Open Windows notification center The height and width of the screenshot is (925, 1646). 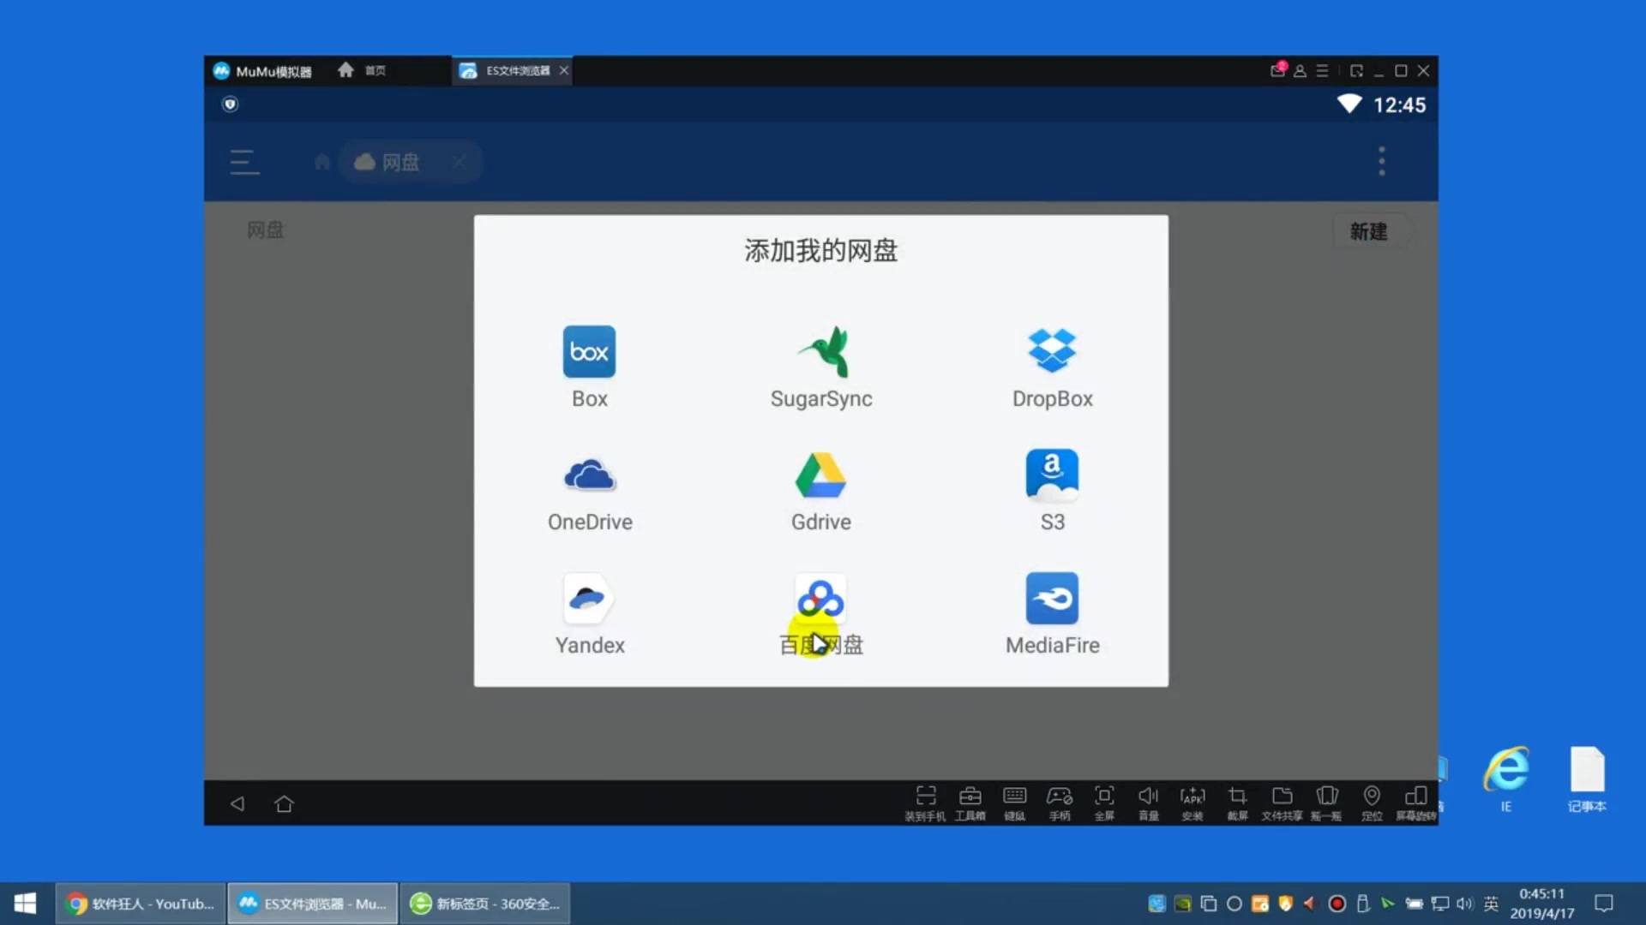click(1604, 904)
